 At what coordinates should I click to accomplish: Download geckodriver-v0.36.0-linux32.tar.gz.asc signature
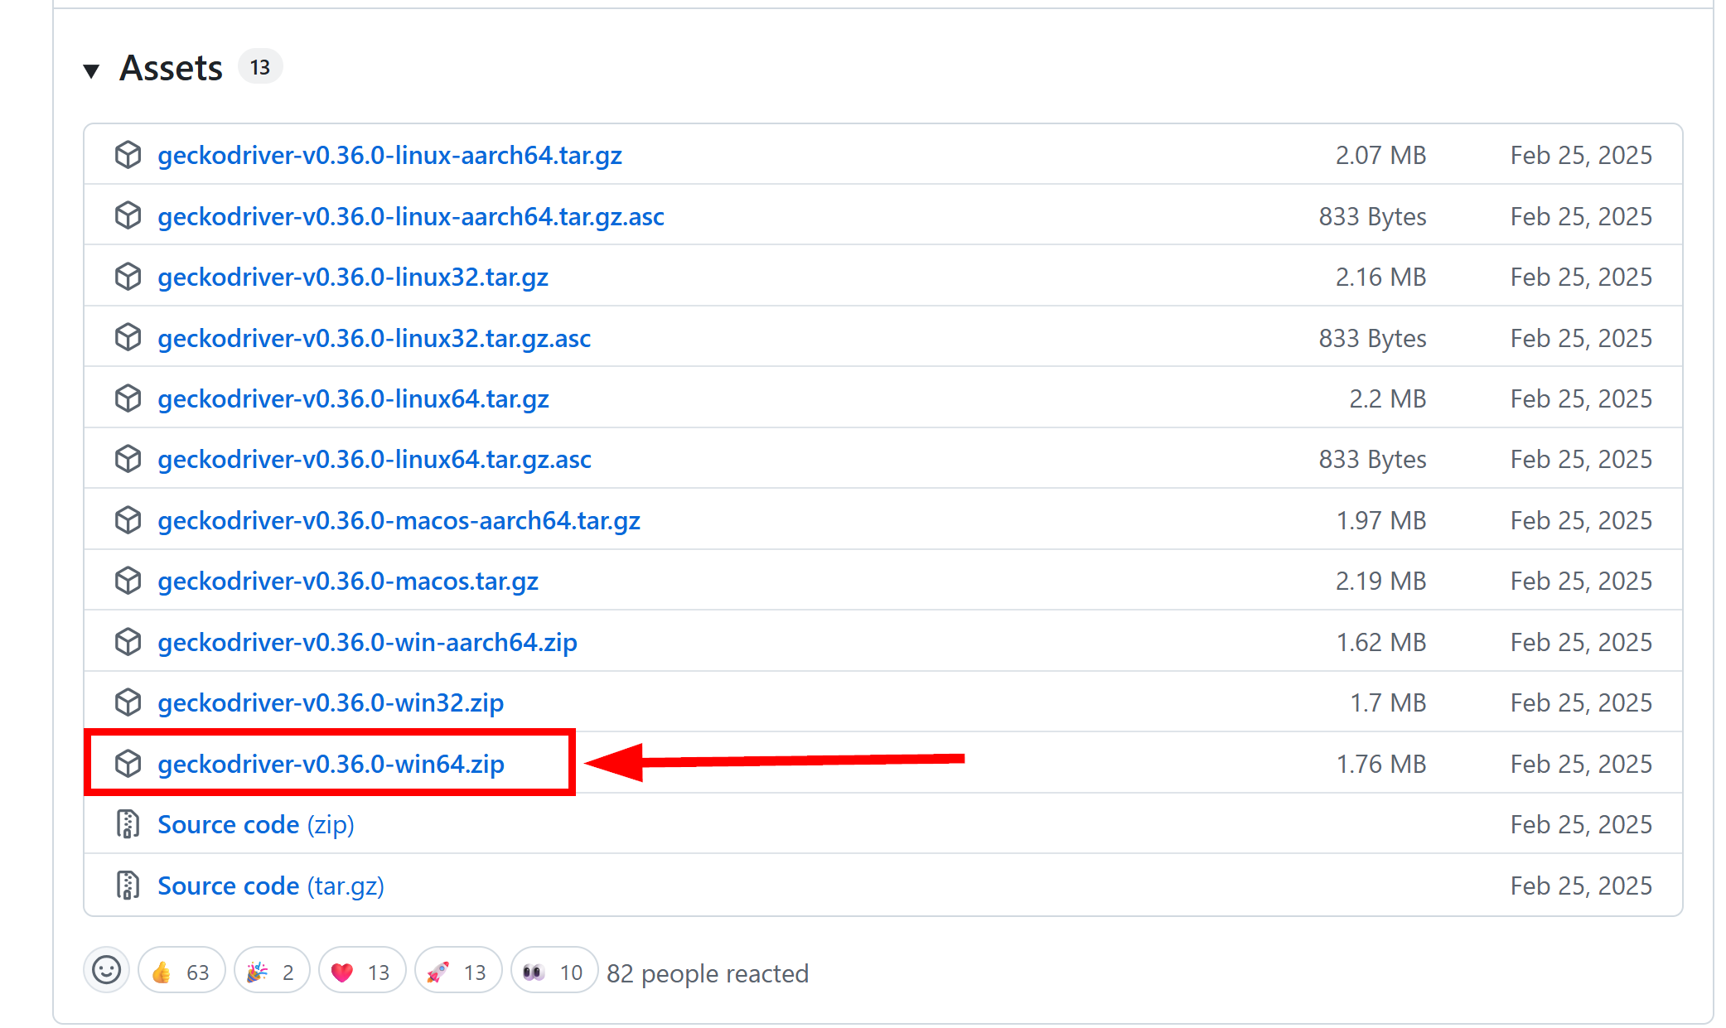[374, 338]
